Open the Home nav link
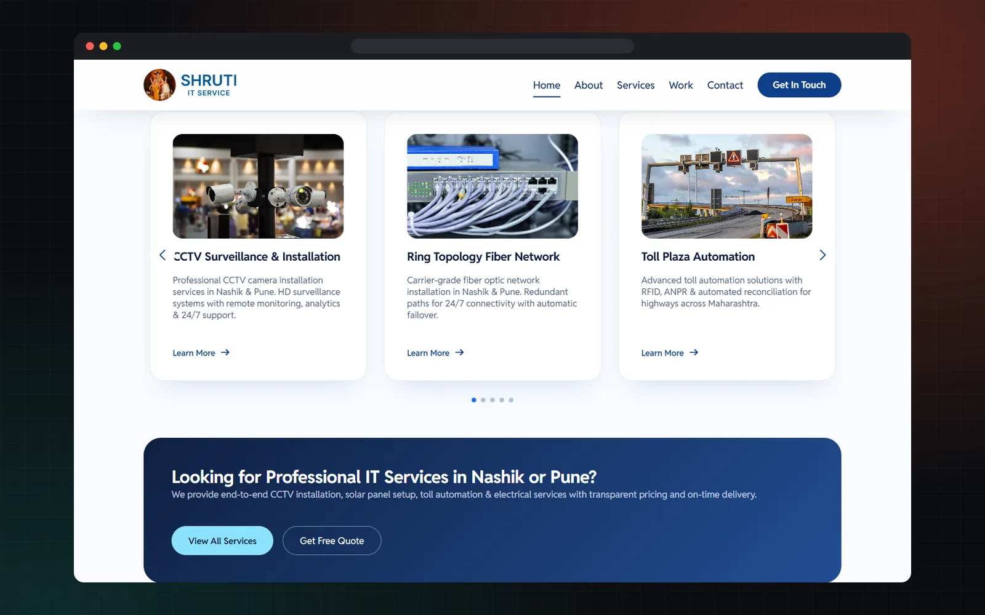985x615 pixels. click(547, 85)
